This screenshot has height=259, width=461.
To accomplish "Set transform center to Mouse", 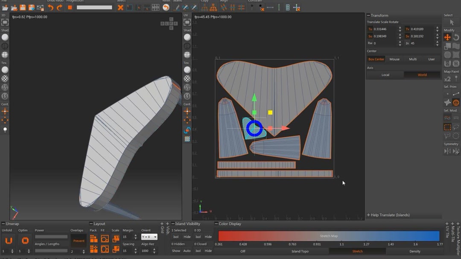I will click(x=394, y=59).
